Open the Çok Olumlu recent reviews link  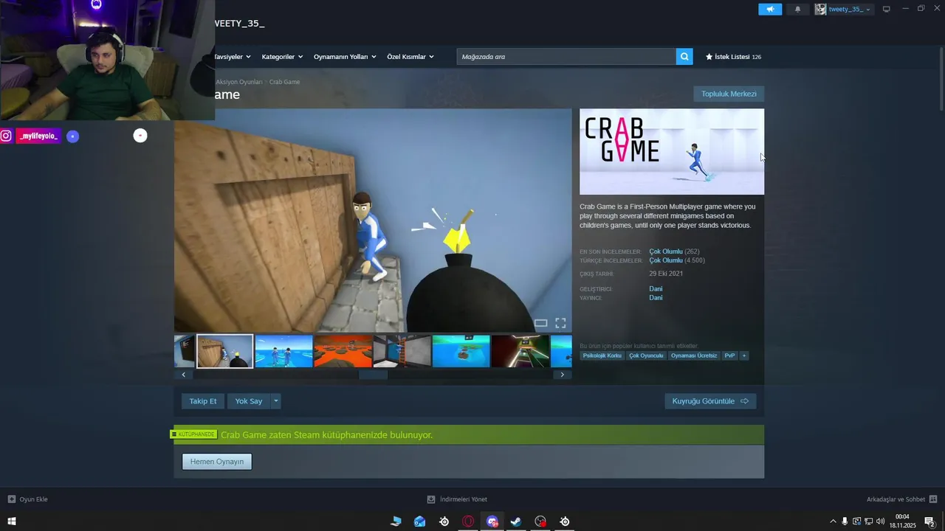[x=666, y=251]
